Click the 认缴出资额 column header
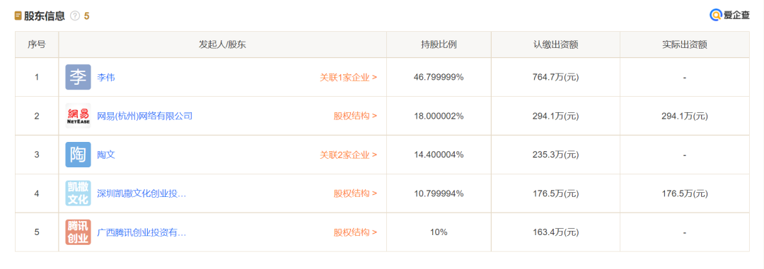Image resolution: width=764 pixels, height=269 pixels. coord(555,44)
